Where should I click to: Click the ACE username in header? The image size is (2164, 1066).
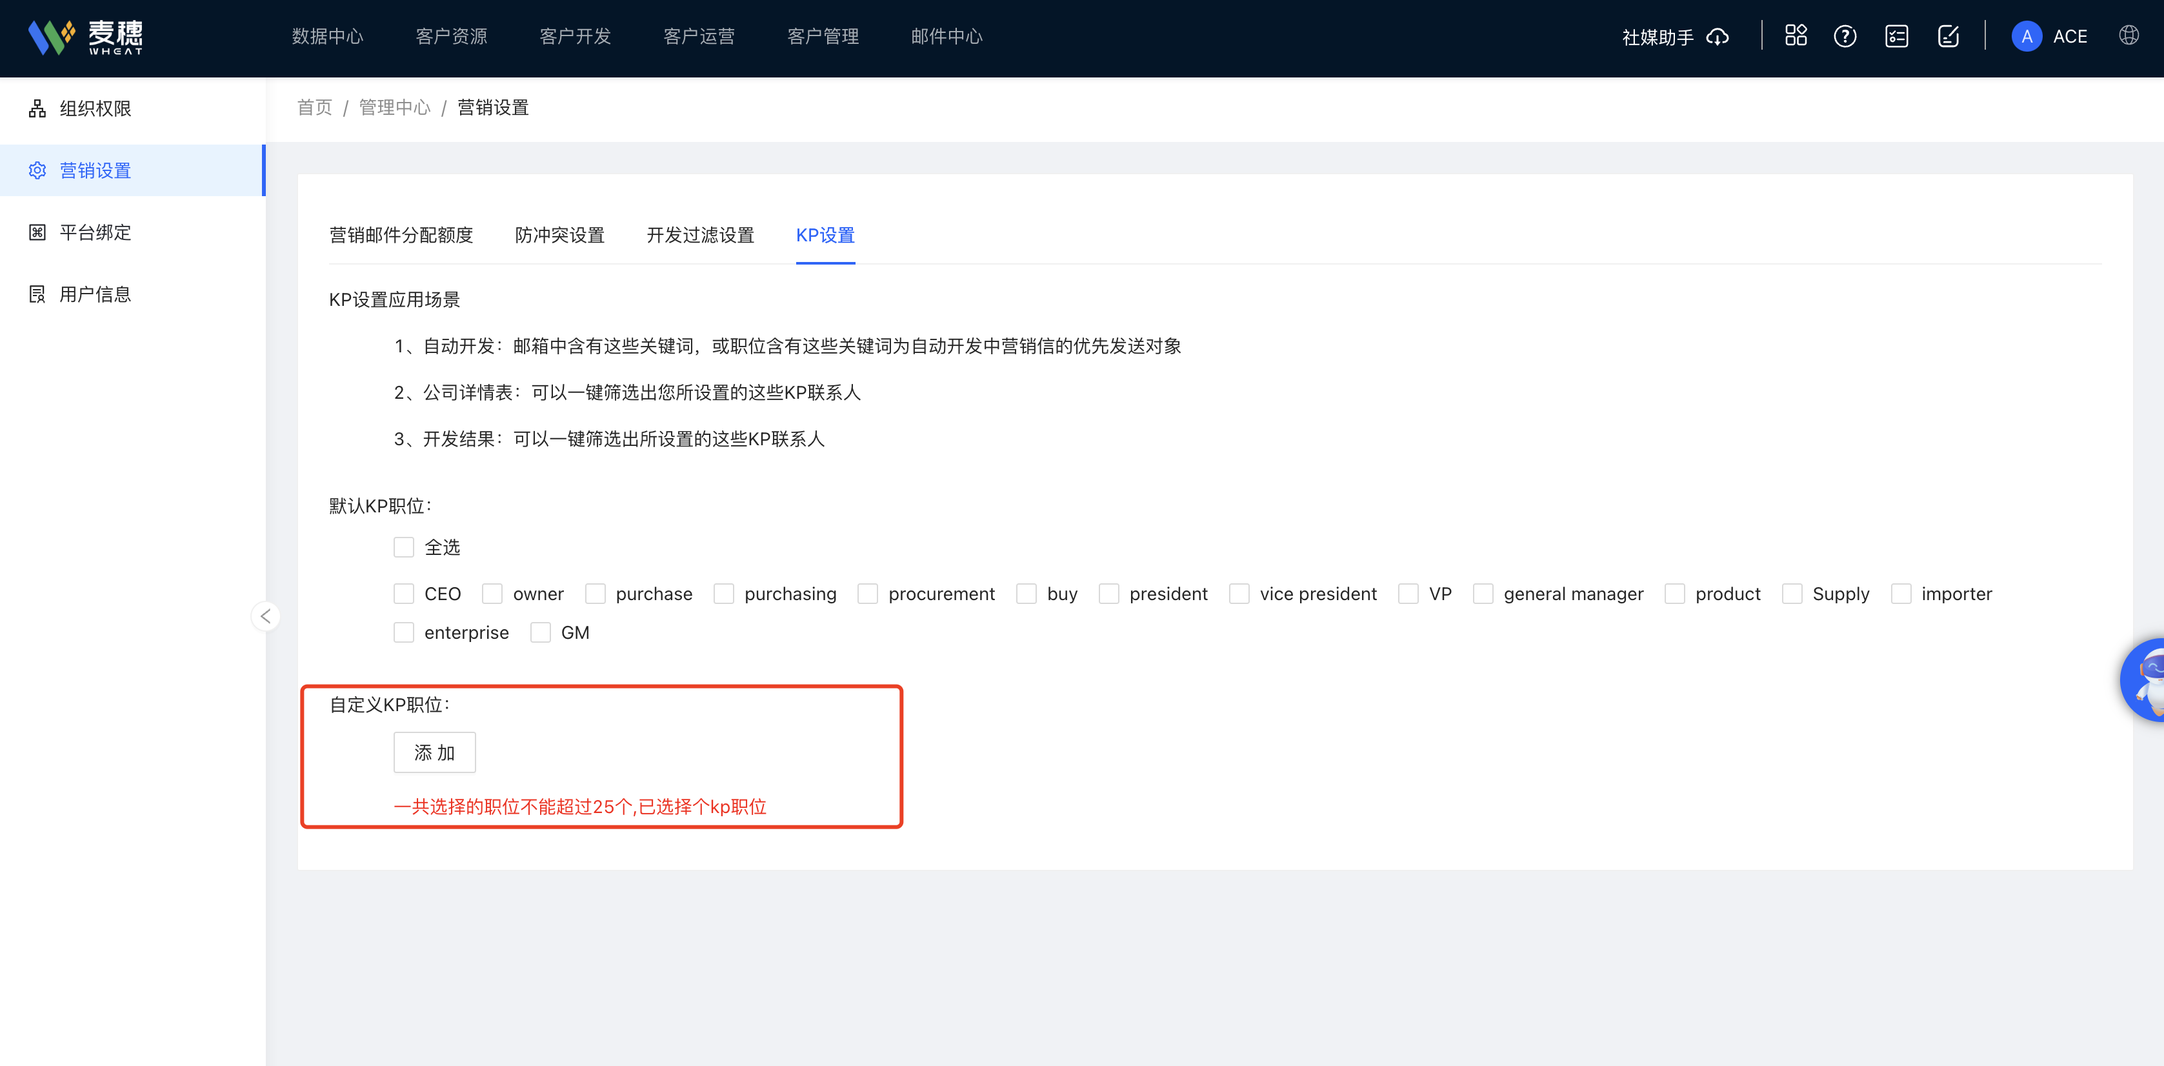click(2070, 37)
